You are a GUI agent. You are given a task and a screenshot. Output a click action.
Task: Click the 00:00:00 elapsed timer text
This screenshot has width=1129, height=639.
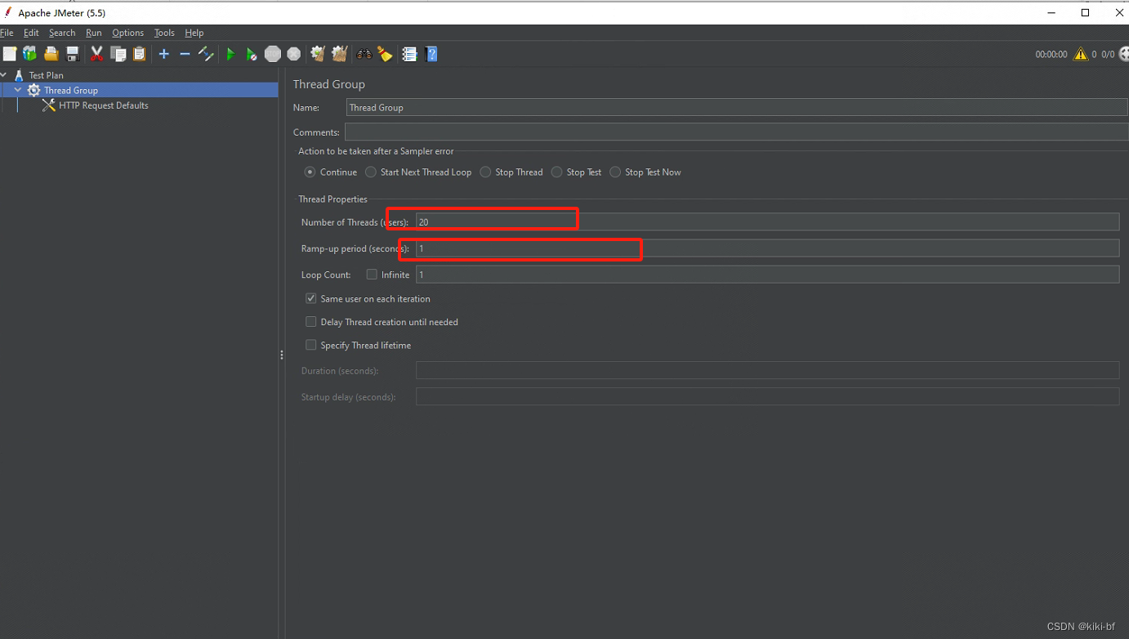click(x=1051, y=55)
